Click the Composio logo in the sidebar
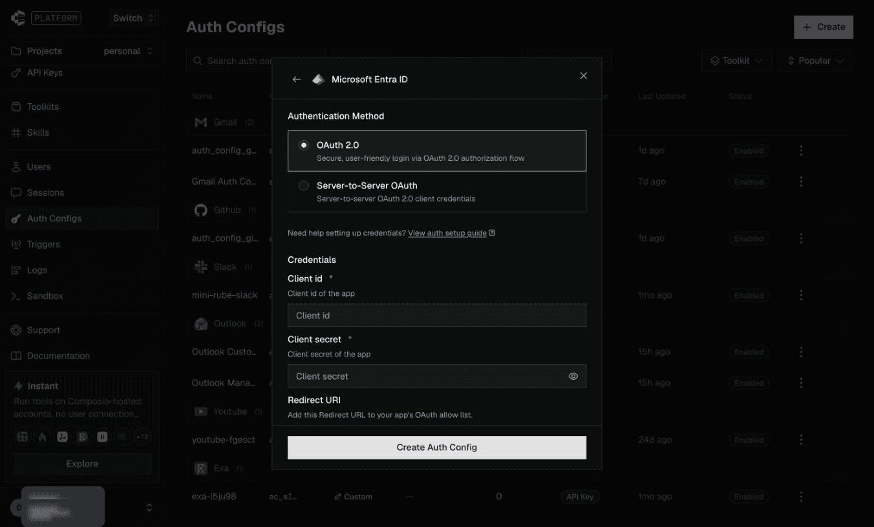This screenshot has height=527, width=874. click(x=17, y=18)
